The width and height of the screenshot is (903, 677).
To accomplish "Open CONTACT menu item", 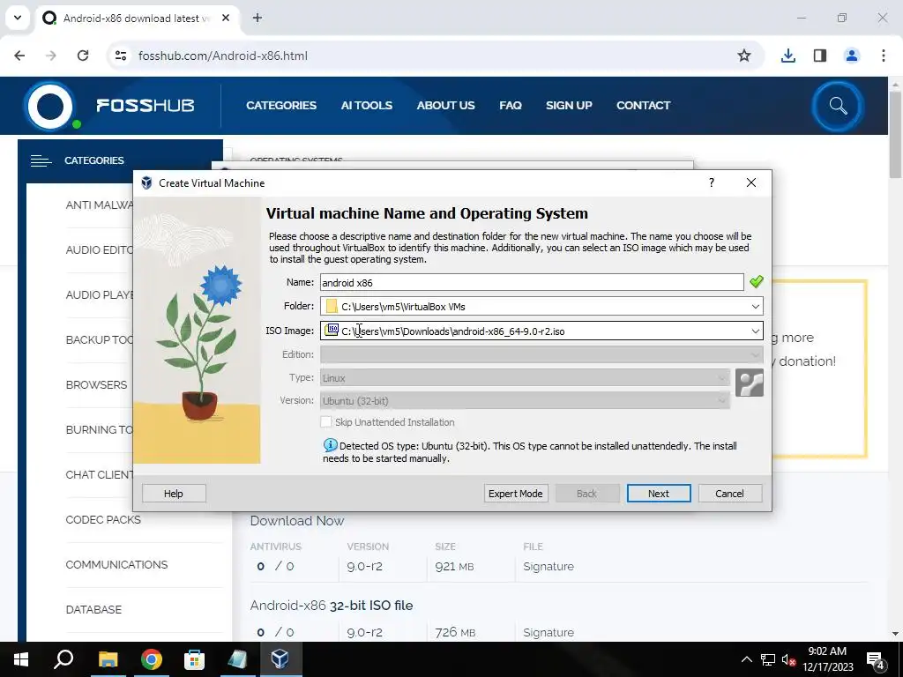I will point(643,106).
